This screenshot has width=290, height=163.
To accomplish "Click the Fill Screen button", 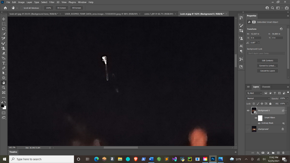I will point(77,8).
